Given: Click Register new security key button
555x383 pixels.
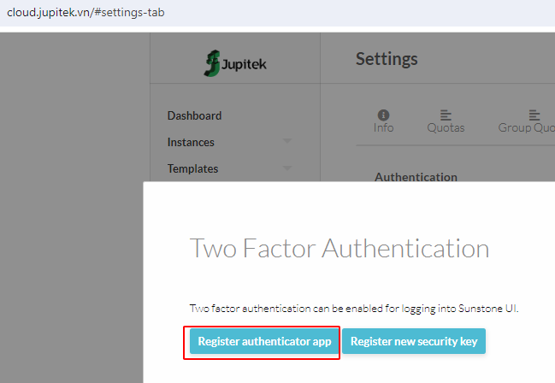Looking at the screenshot, I should [x=414, y=341].
